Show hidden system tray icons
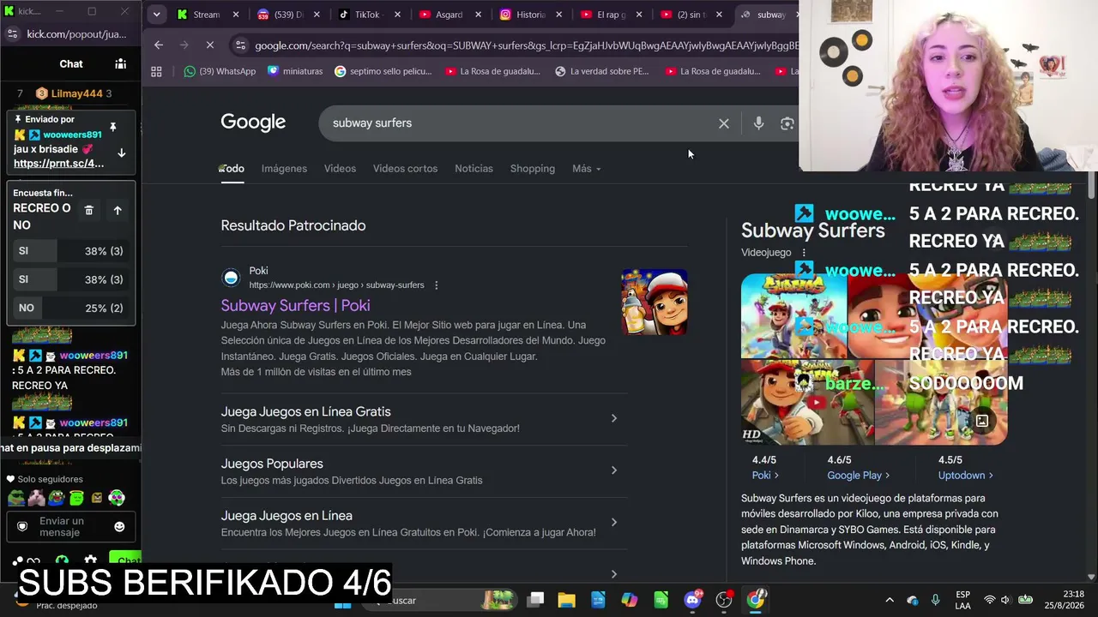The width and height of the screenshot is (1098, 617). click(x=890, y=600)
